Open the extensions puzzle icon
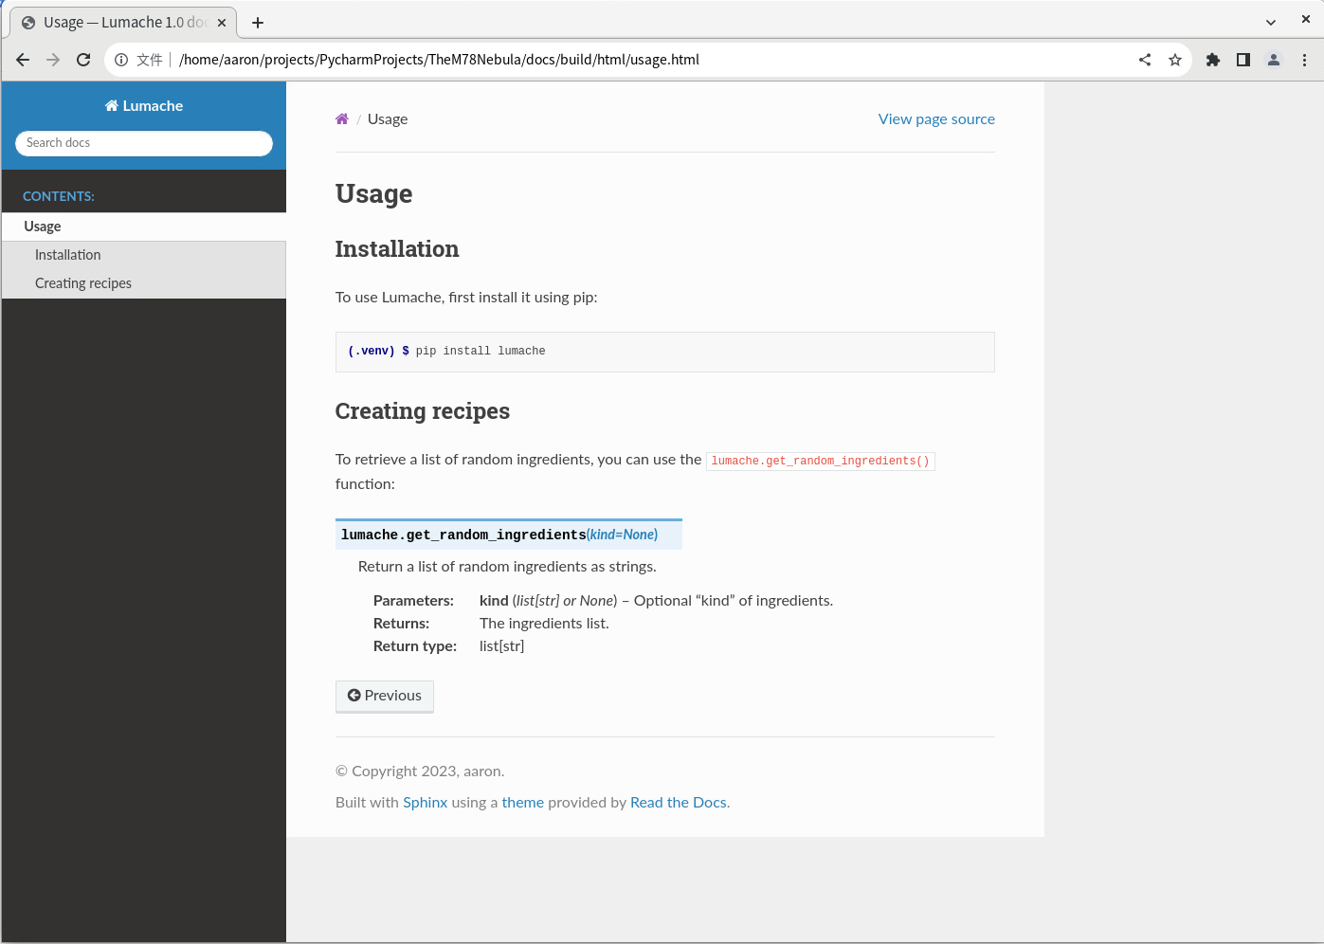Image resolution: width=1324 pixels, height=944 pixels. pyautogui.click(x=1213, y=60)
